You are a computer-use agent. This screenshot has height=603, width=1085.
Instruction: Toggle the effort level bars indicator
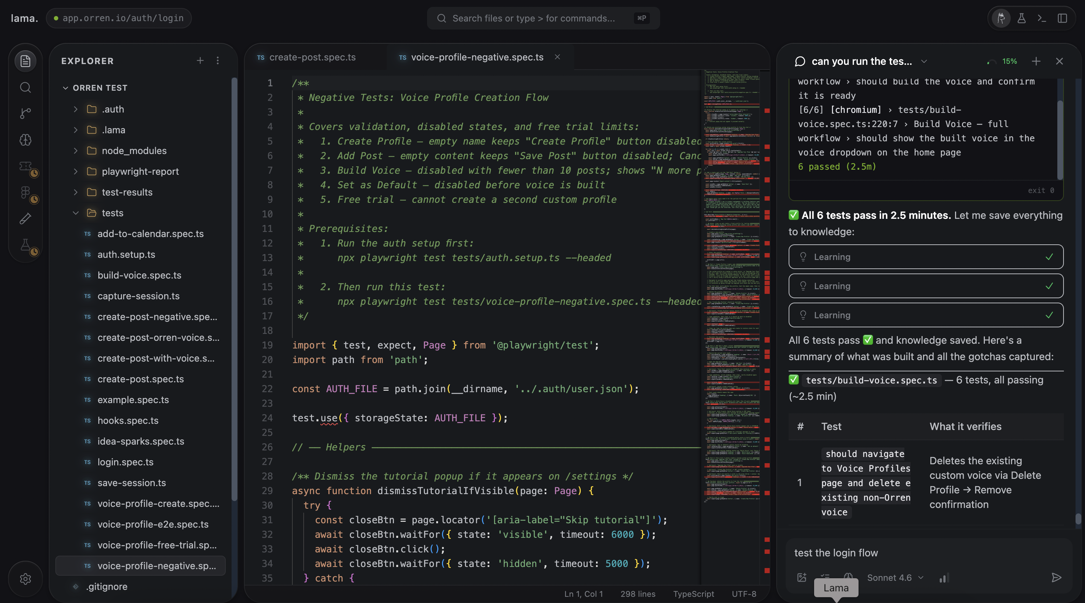943,578
